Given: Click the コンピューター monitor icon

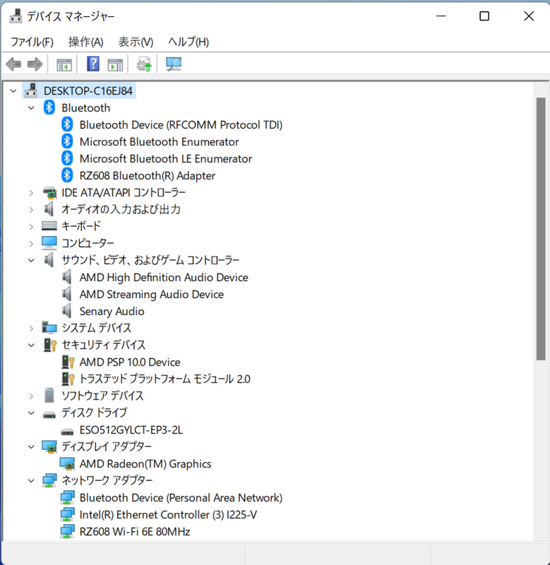Looking at the screenshot, I should coord(49,243).
